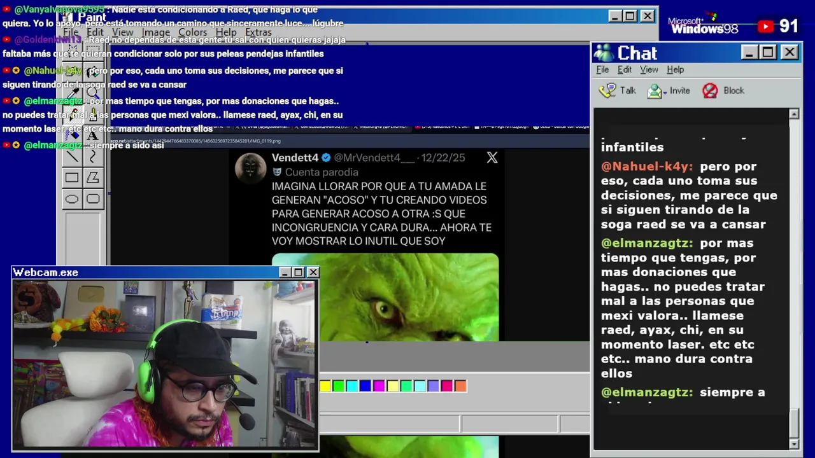The height and width of the screenshot is (458, 815).
Task: Click the browser URL ending IMG_0119.png
Action: pos(196,141)
